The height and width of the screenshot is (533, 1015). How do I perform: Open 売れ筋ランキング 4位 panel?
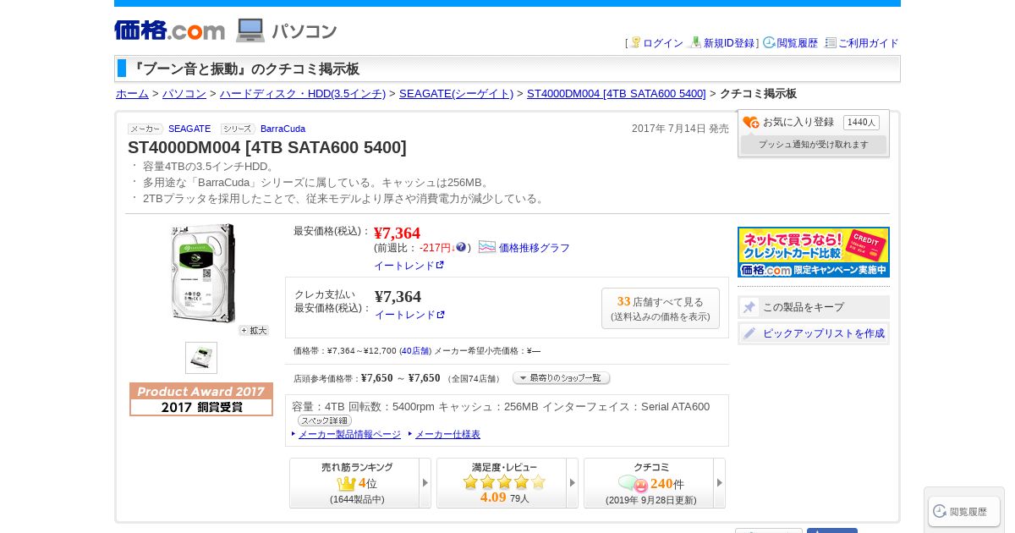tap(354, 483)
